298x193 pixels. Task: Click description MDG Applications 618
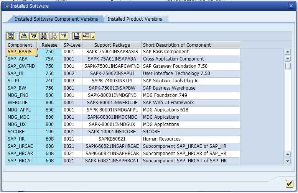[191, 110]
